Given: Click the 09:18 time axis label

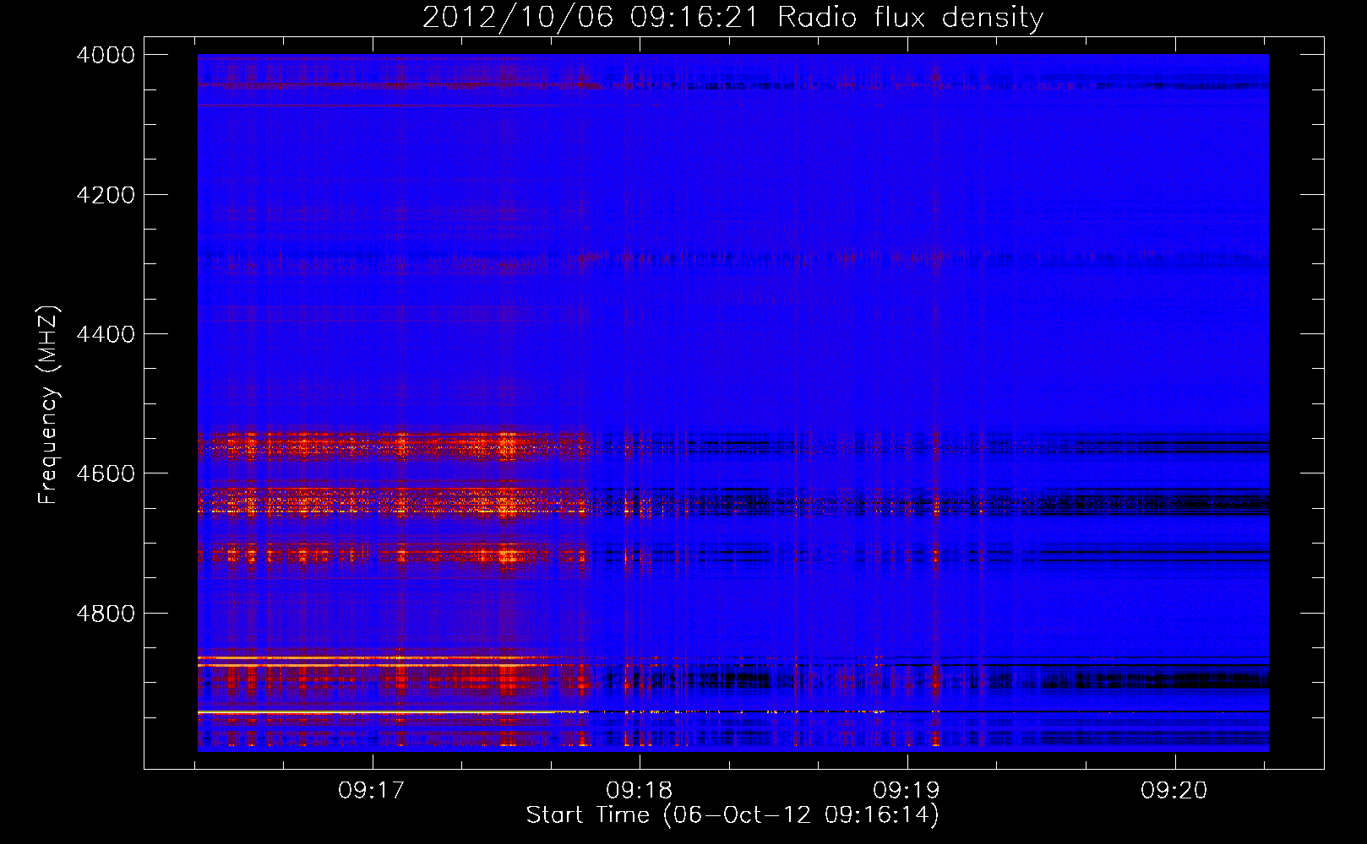Looking at the screenshot, I should pos(640,791).
